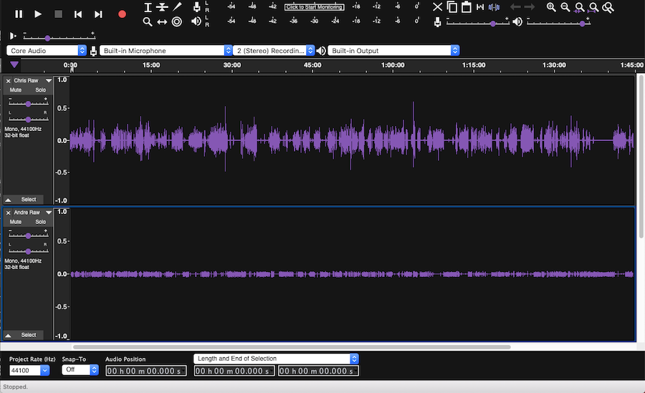Screen dimensions: 645x393
Task: Select the Draw pencil tool
Action: tap(177, 7)
